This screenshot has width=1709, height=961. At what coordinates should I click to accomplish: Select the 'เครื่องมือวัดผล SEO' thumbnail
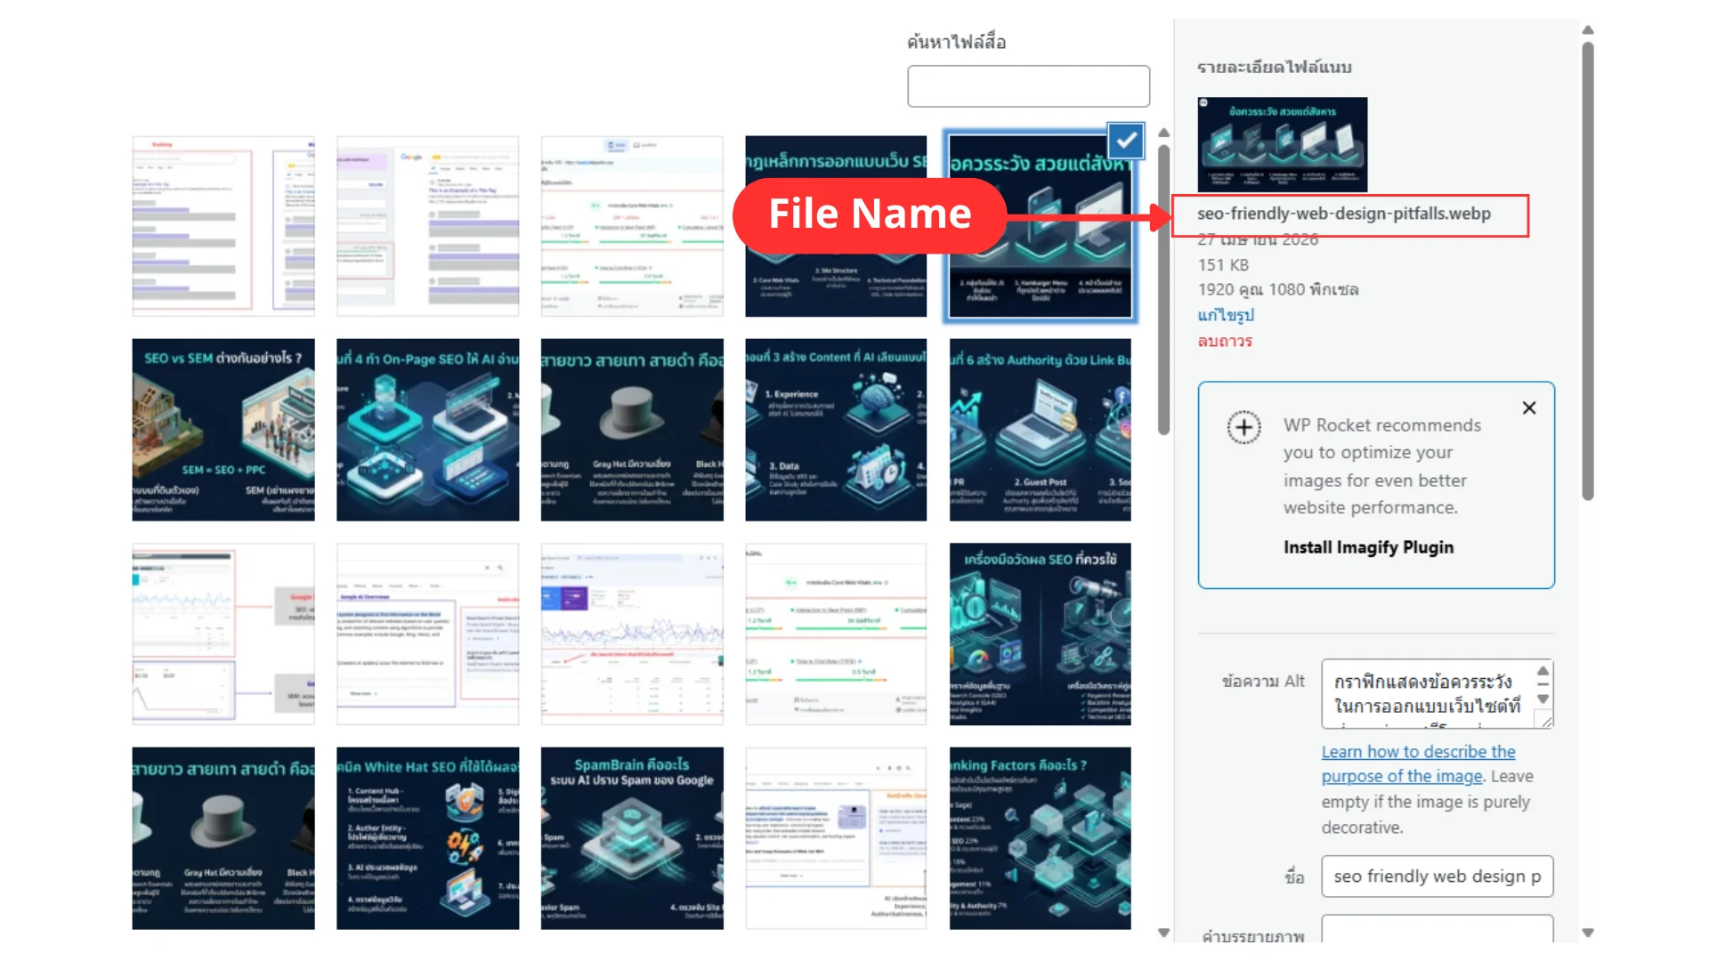[x=1041, y=634]
